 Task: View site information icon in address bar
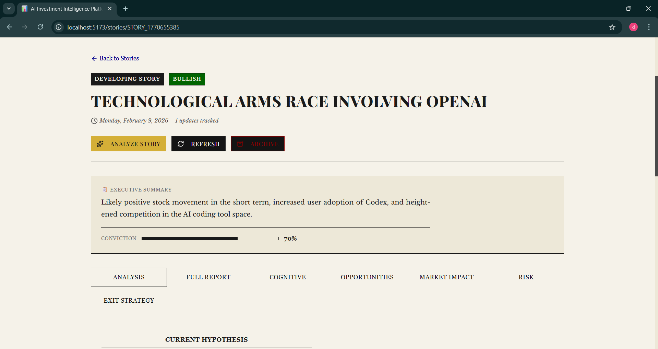point(59,27)
